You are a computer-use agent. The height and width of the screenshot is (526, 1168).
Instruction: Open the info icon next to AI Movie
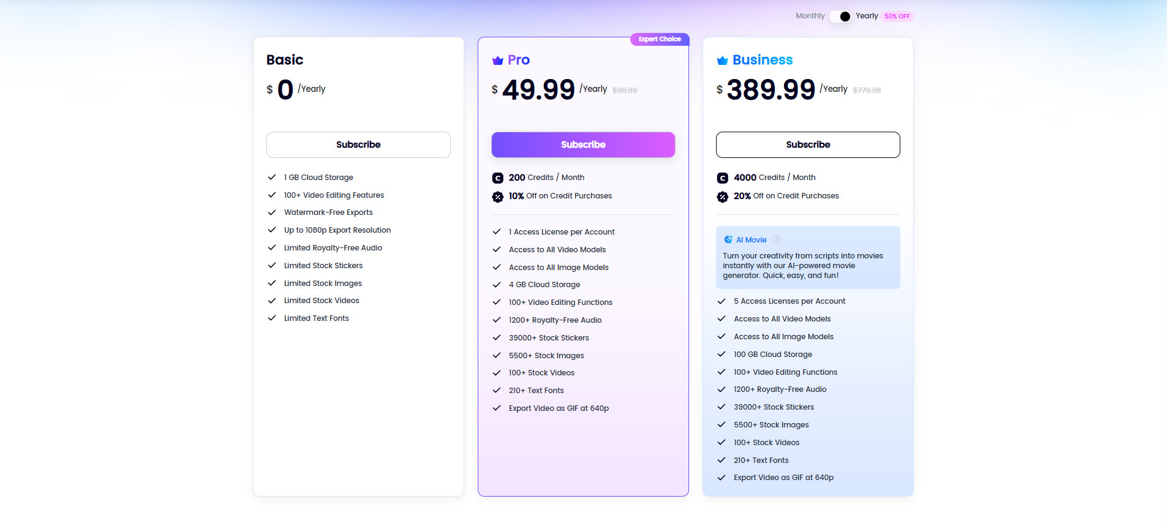777,239
